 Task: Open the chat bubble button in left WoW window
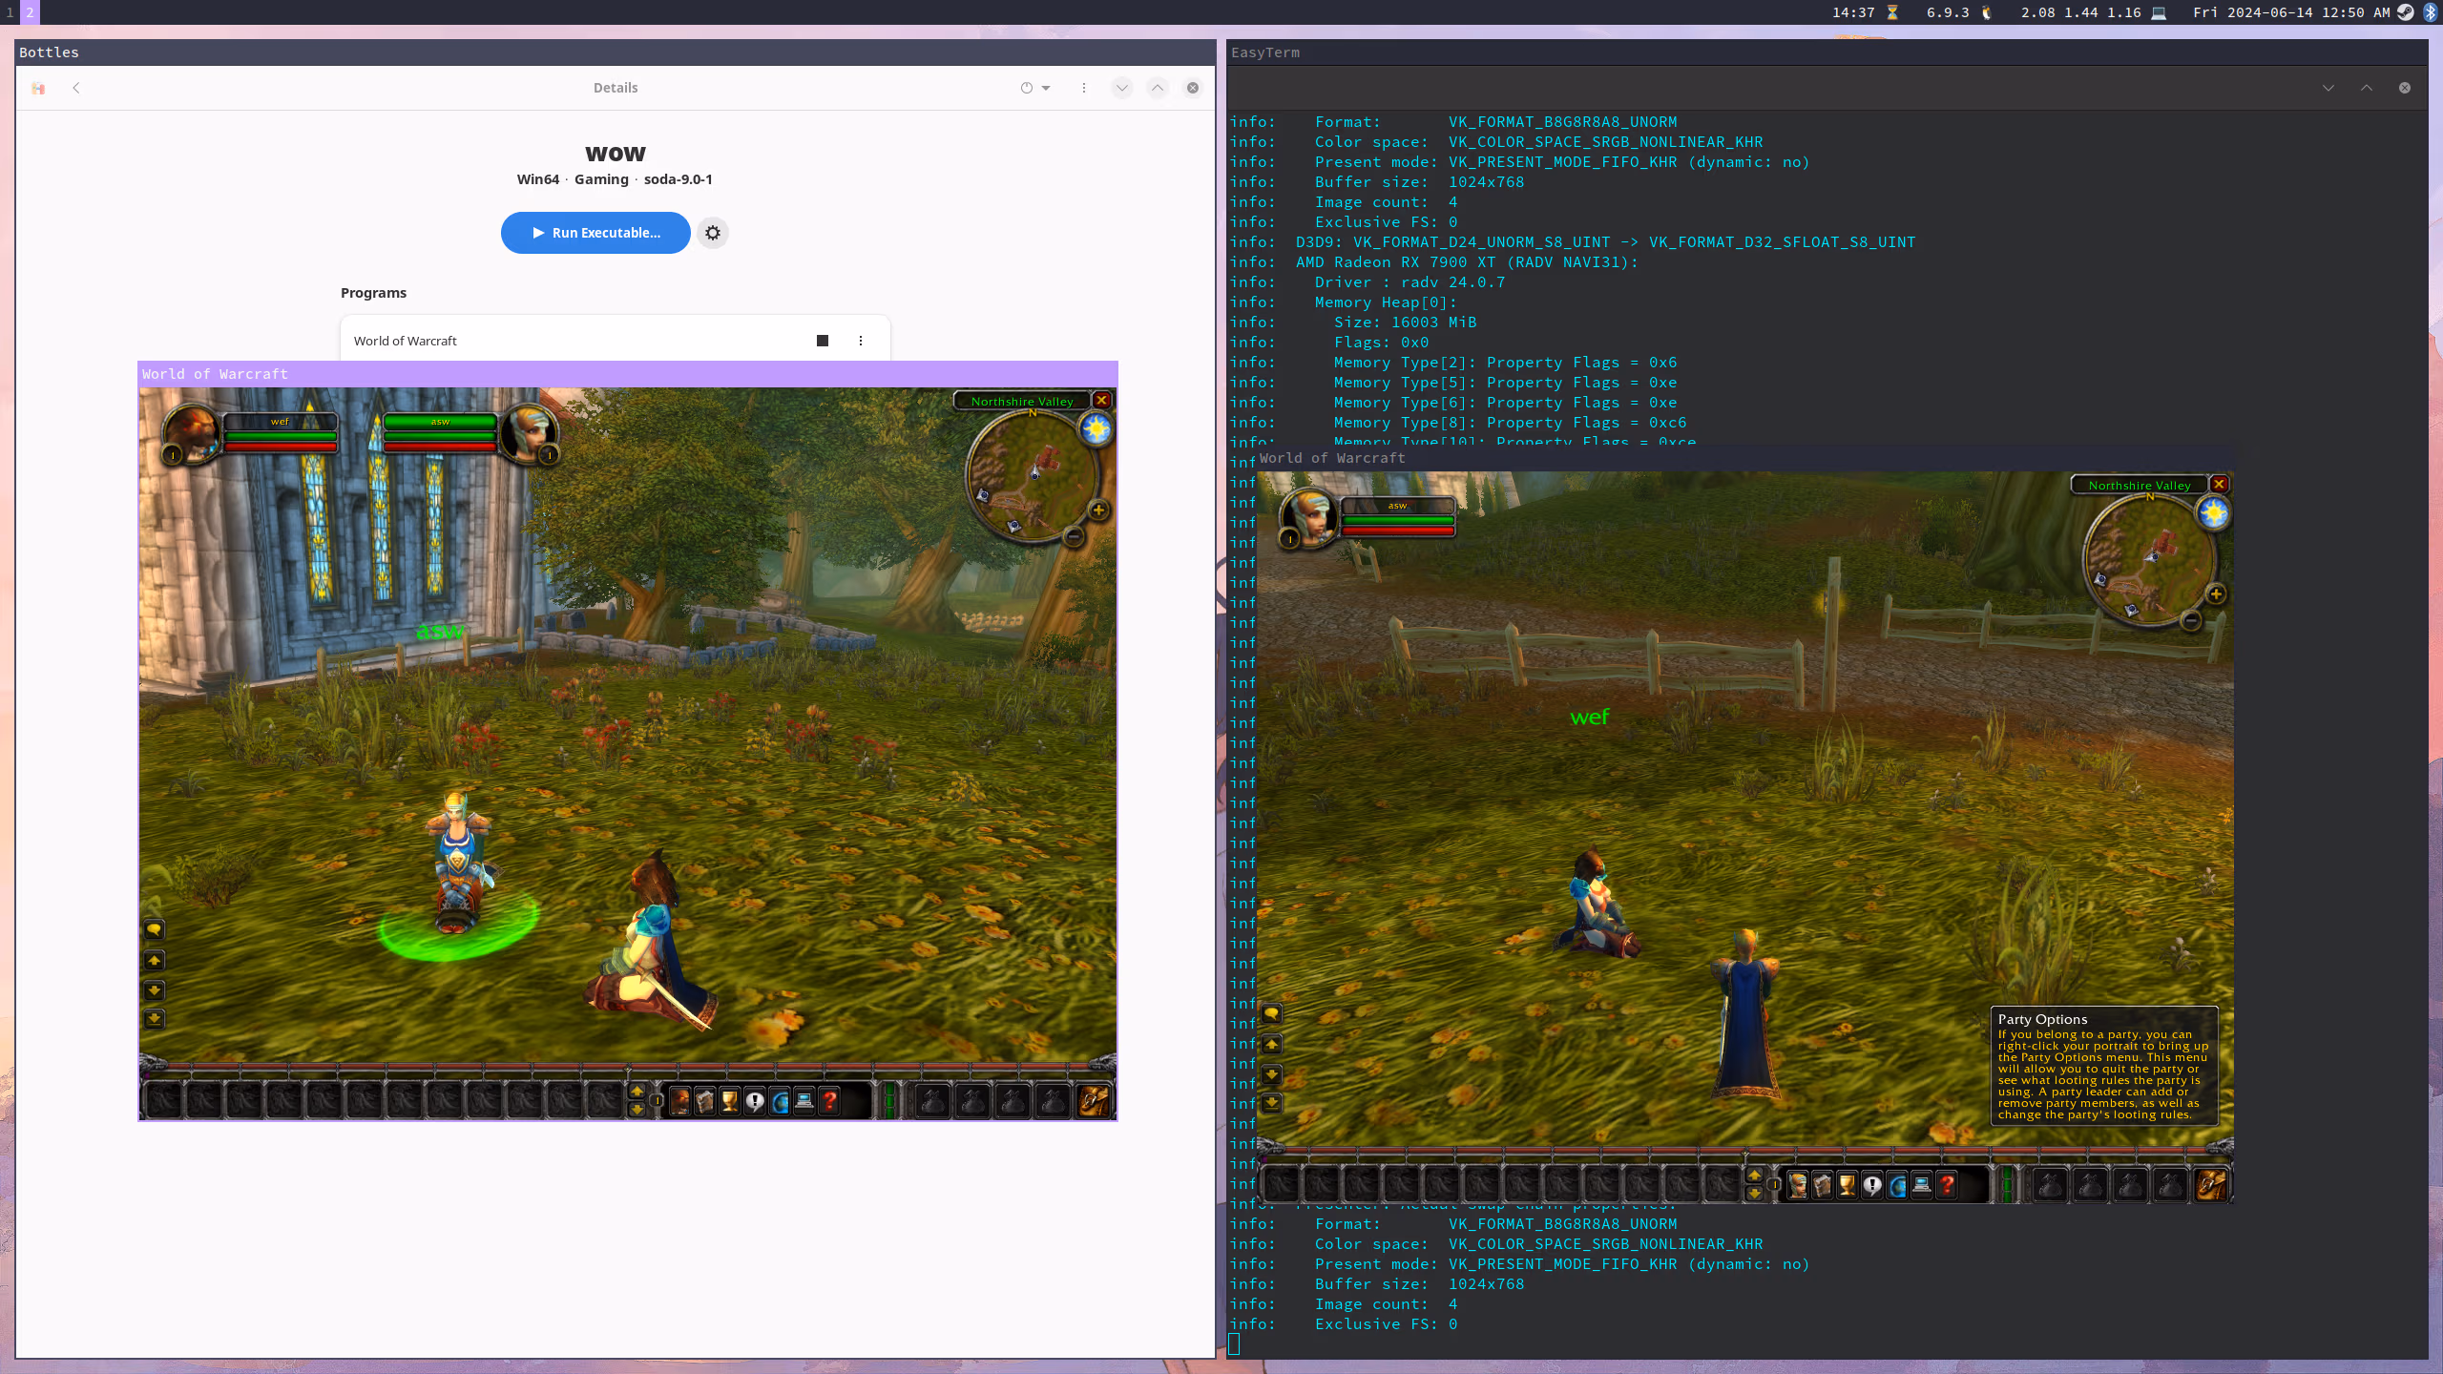tap(154, 929)
